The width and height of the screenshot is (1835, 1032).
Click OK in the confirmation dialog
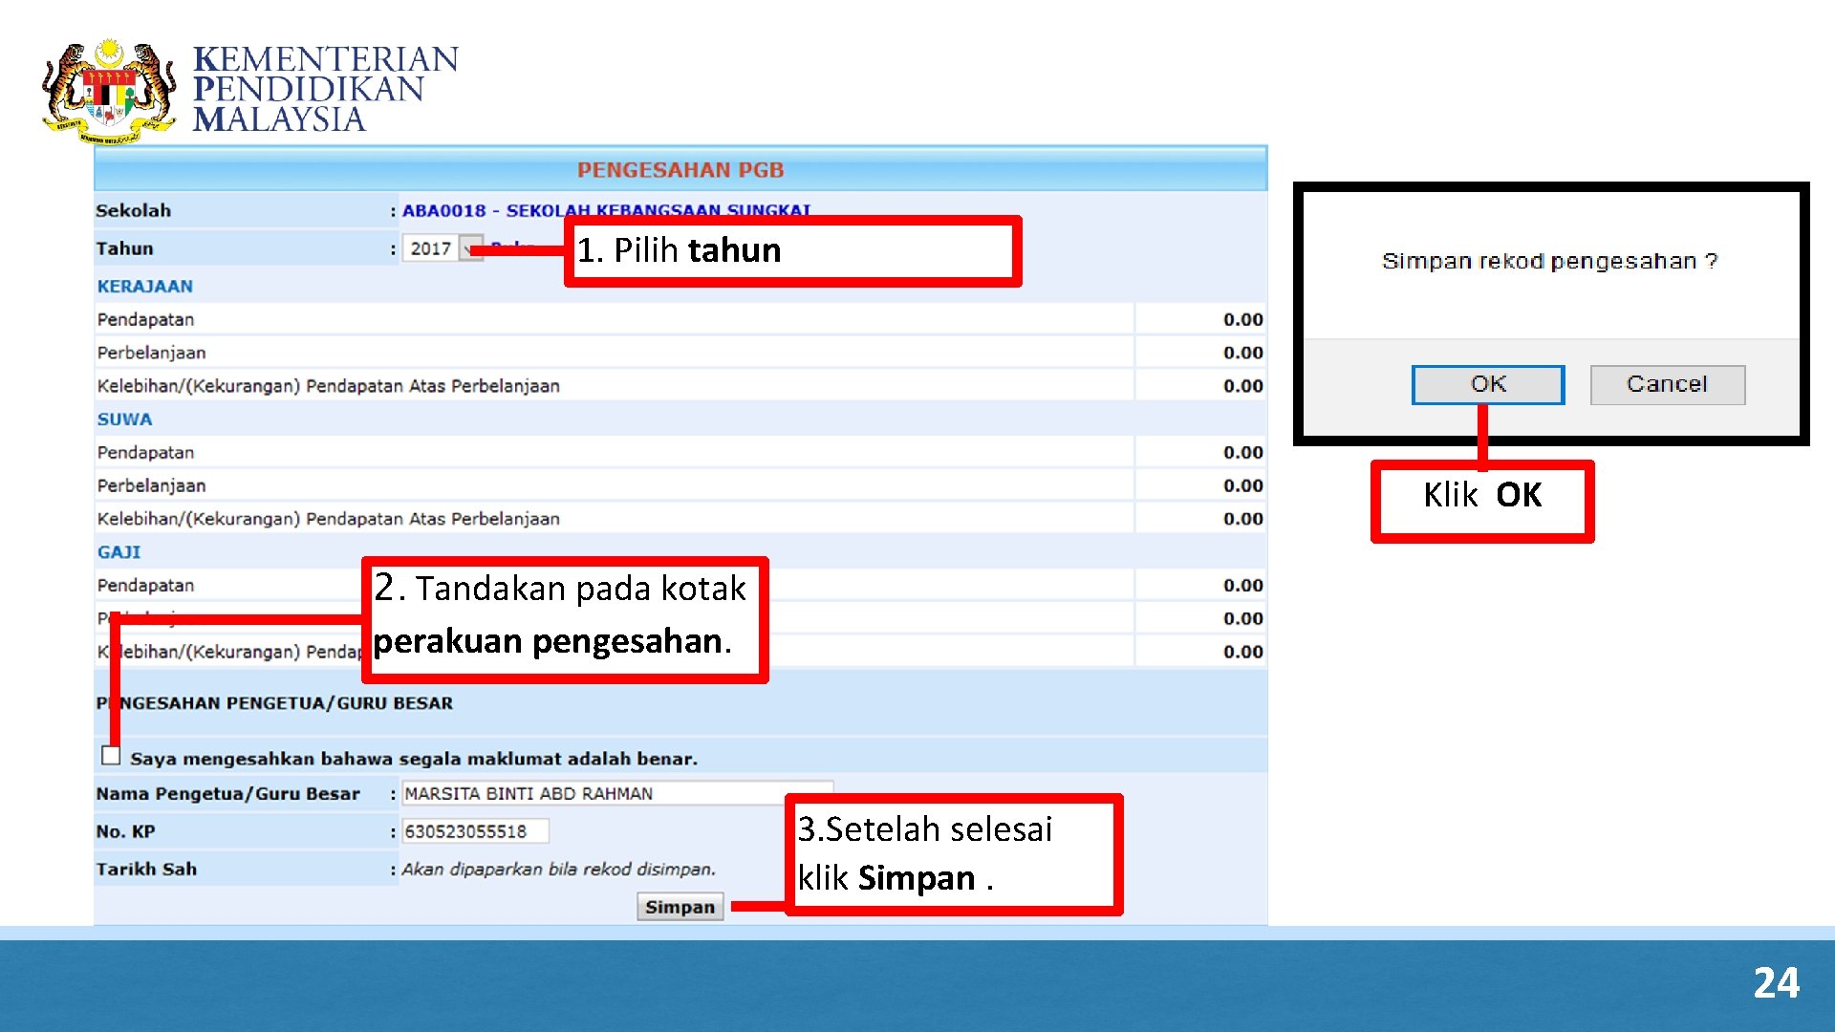[1488, 384]
